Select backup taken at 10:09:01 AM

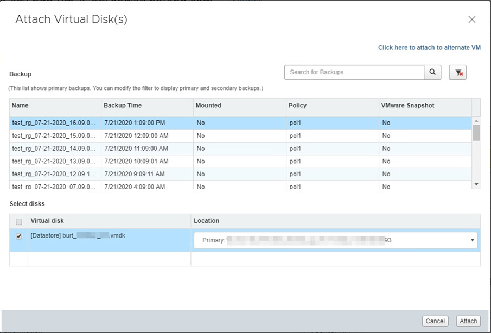(x=136, y=161)
